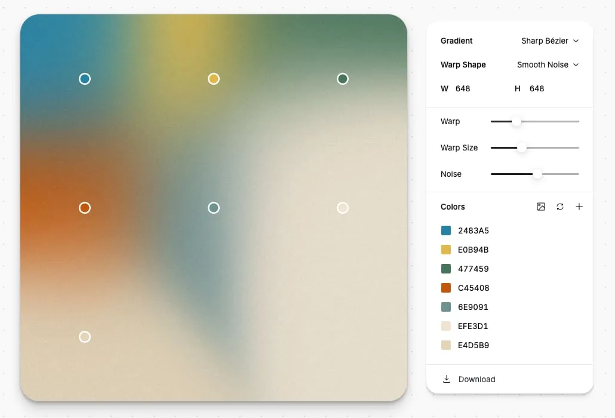The width and height of the screenshot is (615, 418).
Task: Click the 2483A5 blue color swatch
Action: 446,230
